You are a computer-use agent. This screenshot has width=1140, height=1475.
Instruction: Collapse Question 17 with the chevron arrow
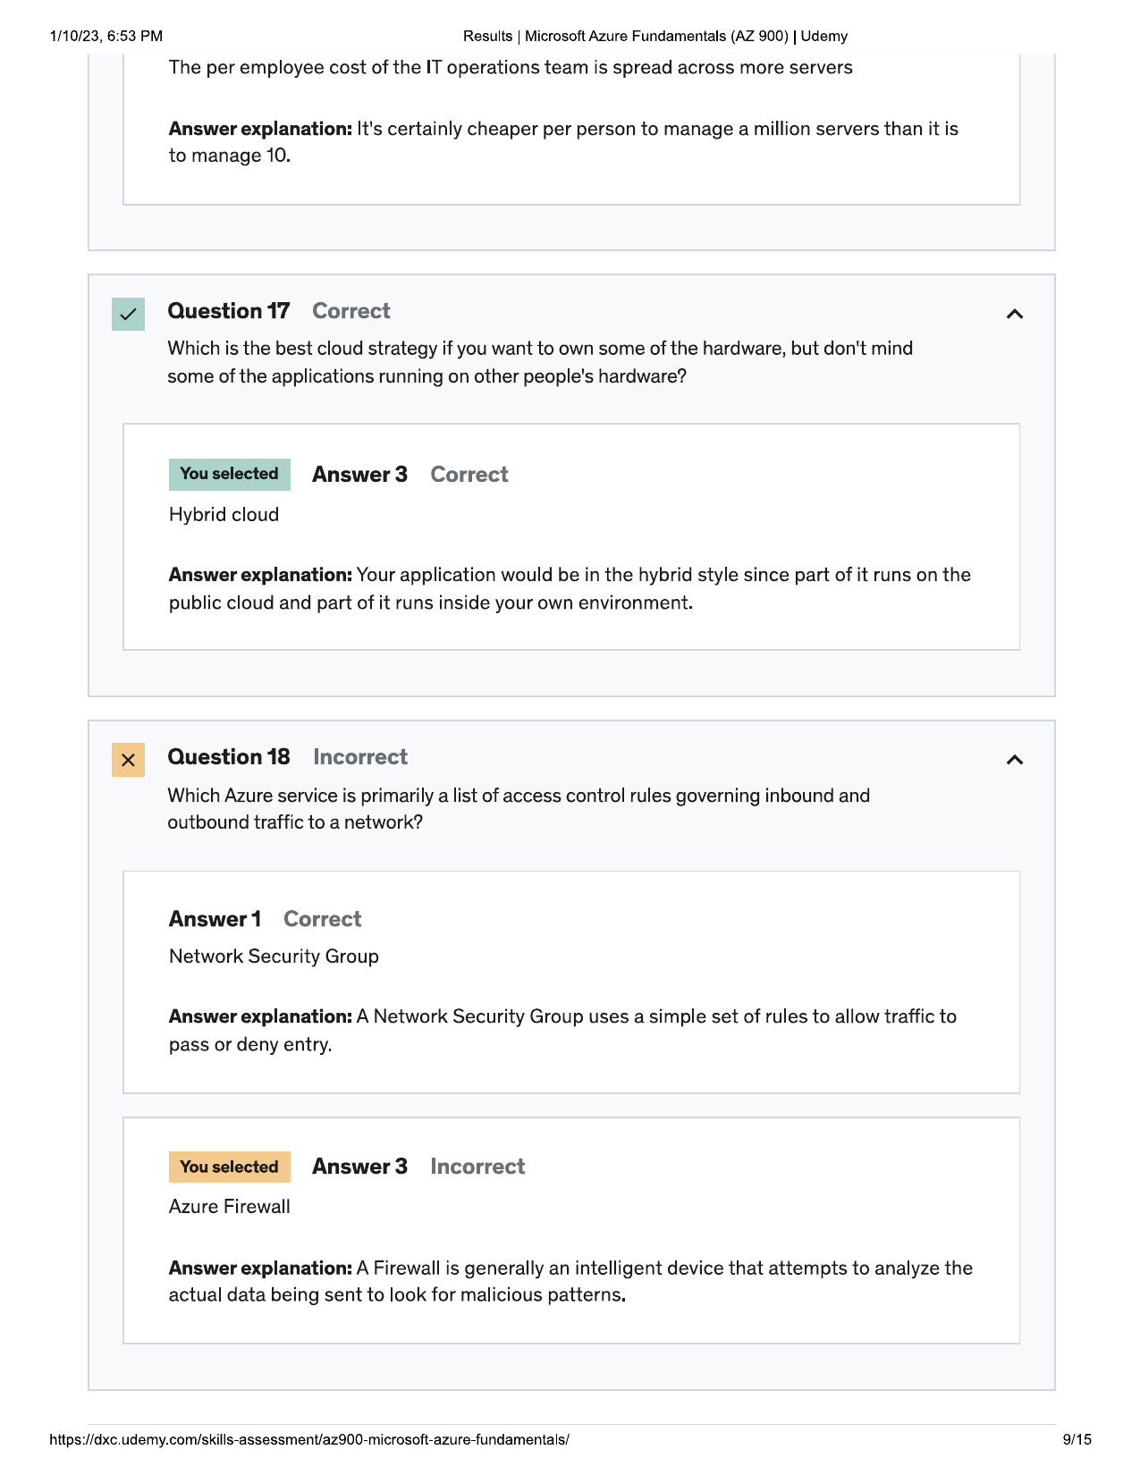coord(1014,314)
